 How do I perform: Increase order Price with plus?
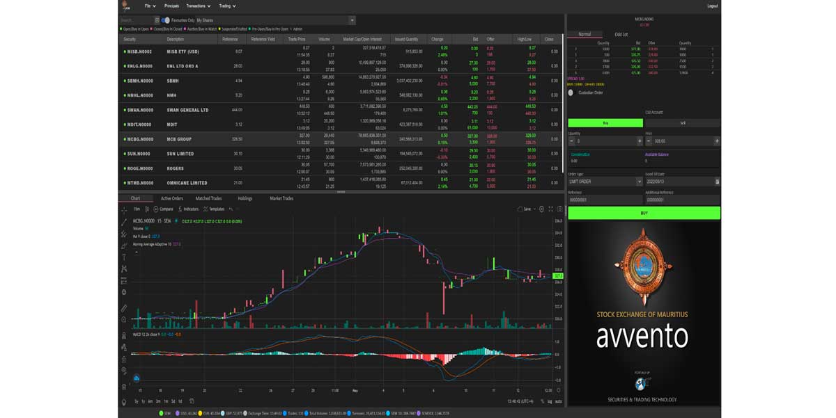pyautogui.click(x=717, y=140)
